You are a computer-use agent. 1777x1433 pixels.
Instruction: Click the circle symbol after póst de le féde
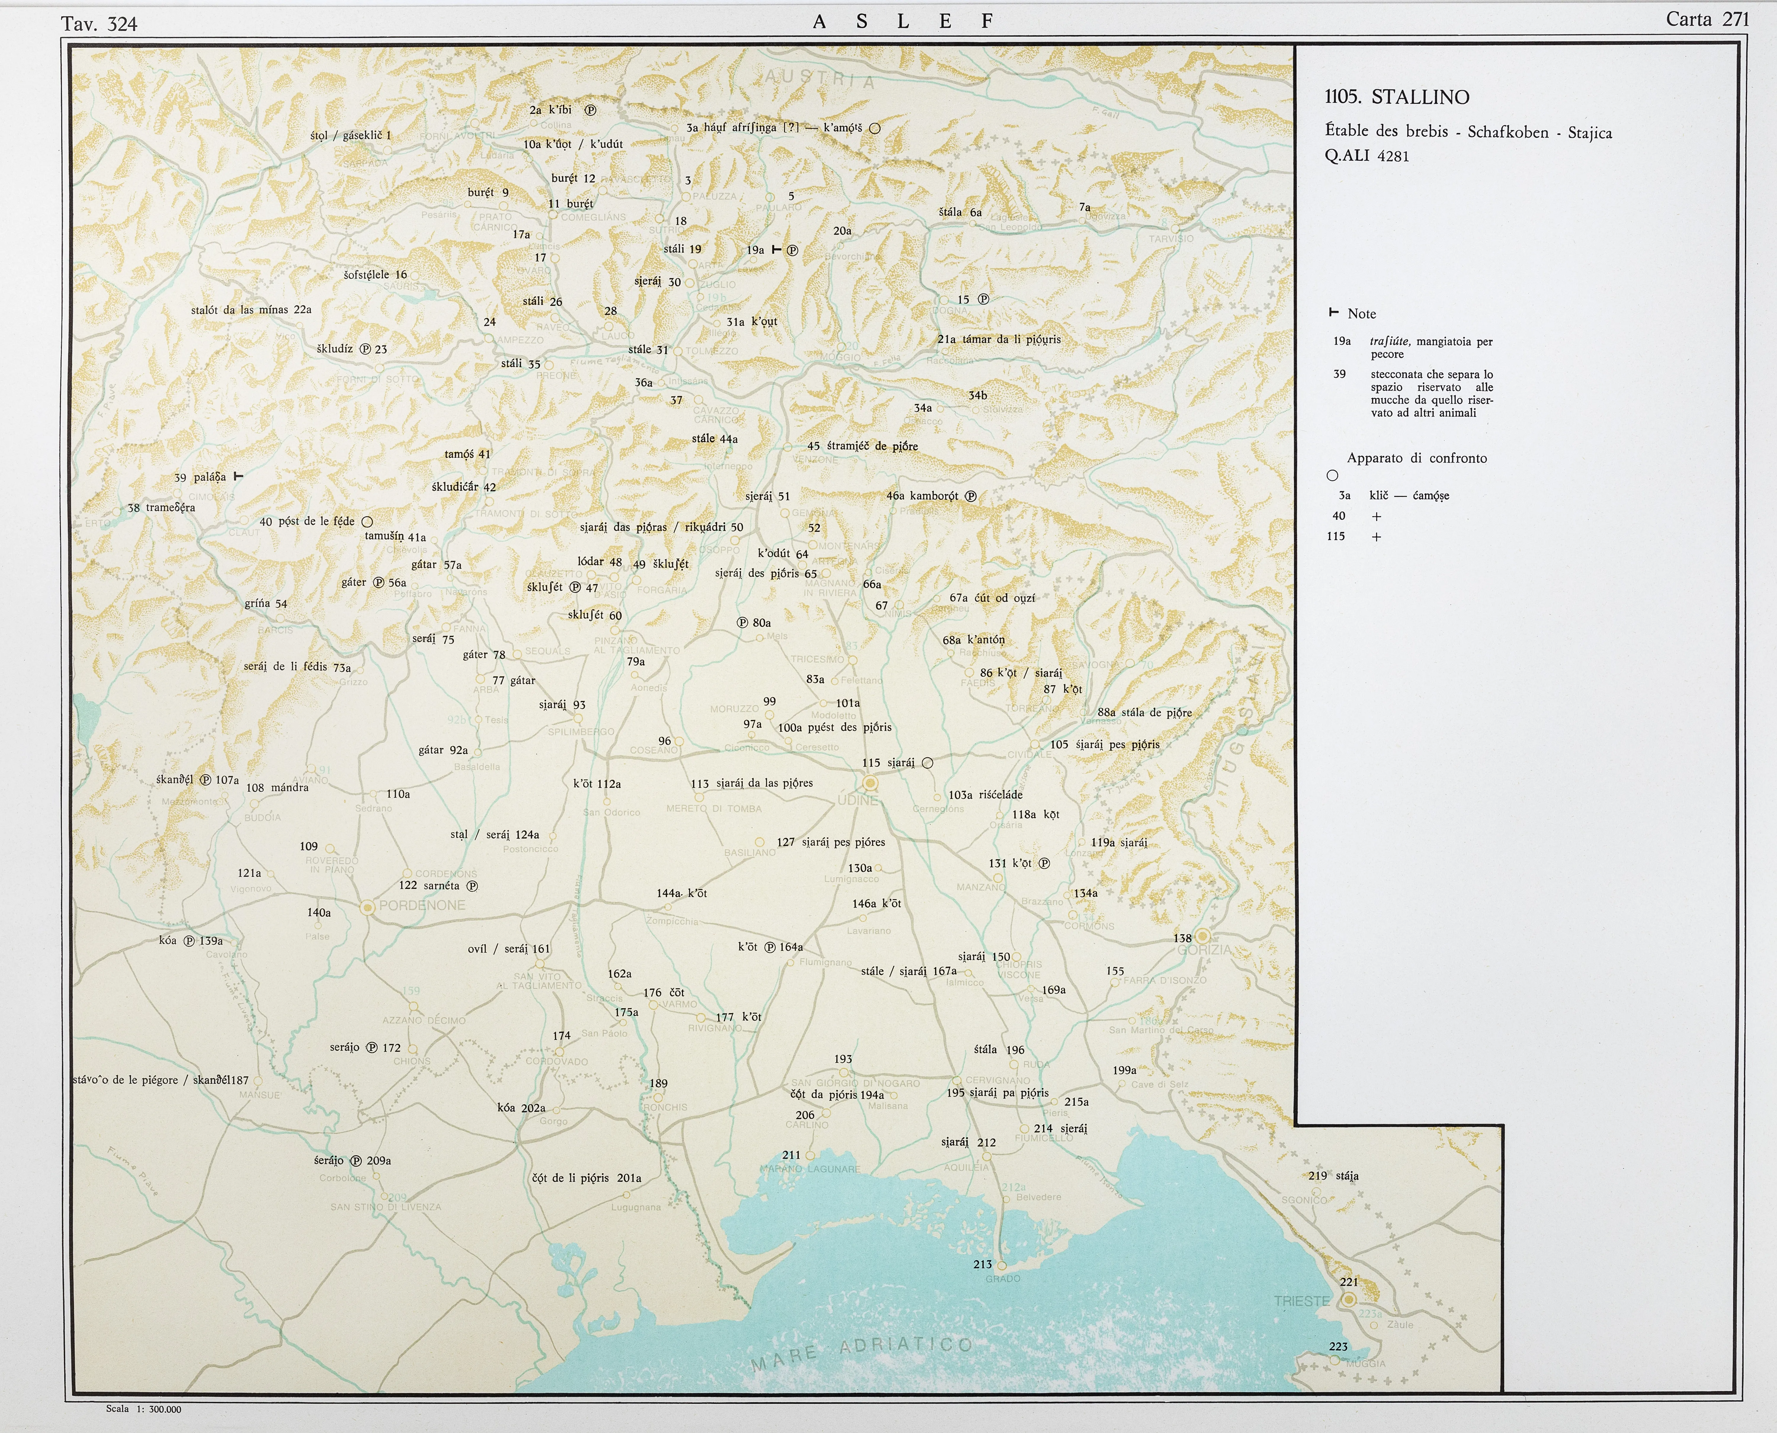click(x=367, y=522)
